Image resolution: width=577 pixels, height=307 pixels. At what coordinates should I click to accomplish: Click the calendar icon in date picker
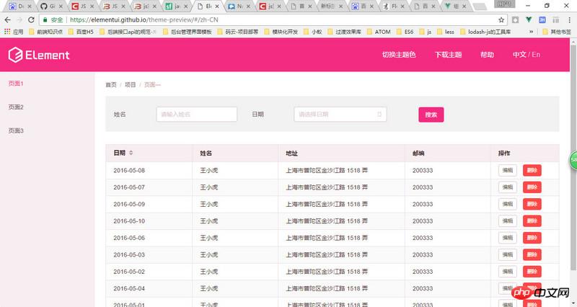tap(379, 115)
